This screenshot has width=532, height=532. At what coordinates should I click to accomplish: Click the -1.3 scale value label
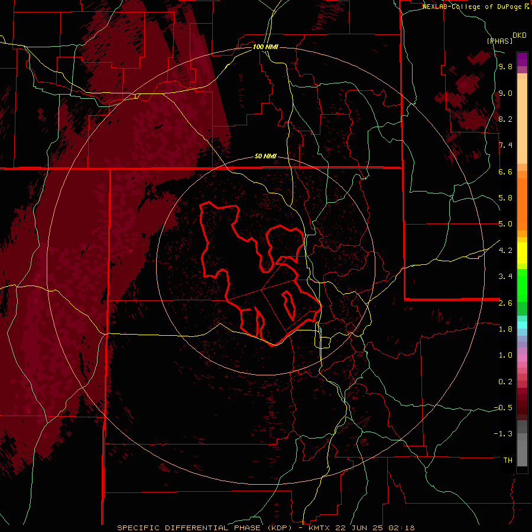click(503, 434)
